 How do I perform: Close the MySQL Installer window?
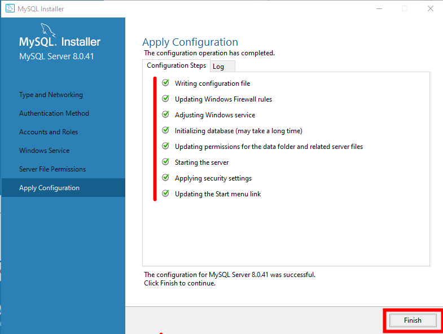[x=430, y=9]
